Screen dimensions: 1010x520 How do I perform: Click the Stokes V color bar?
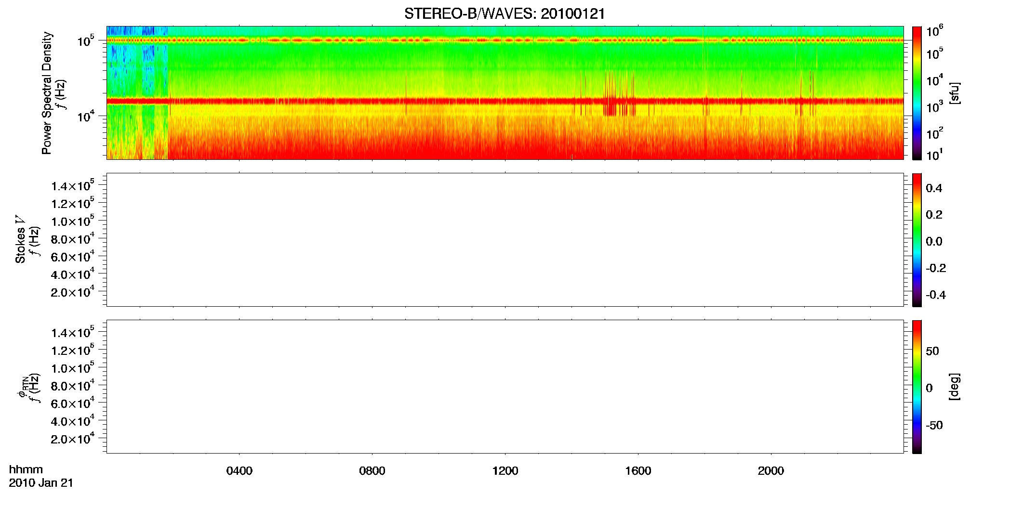point(917,240)
